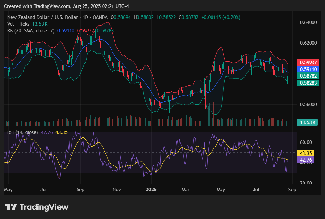Select the New Zealand Dollar / U.S. Dollar title
Image resolution: width=325 pixels, height=219 pixels.
pyautogui.click(x=43, y=17)
